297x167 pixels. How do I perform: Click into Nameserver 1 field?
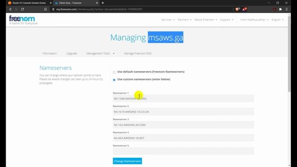[x=183, y=99]
